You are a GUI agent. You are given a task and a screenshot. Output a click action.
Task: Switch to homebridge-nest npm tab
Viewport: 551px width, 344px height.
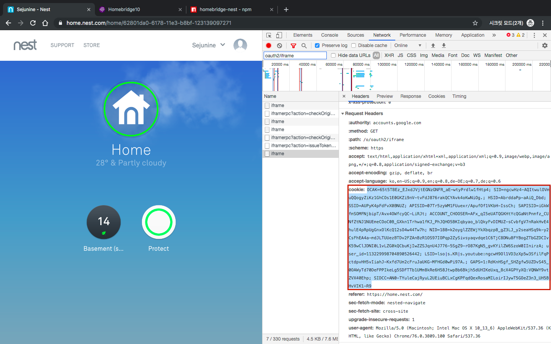tap(232, 10)
